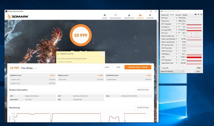
Task: Click the monitoring usage line chart
Action: click(81, 117)
